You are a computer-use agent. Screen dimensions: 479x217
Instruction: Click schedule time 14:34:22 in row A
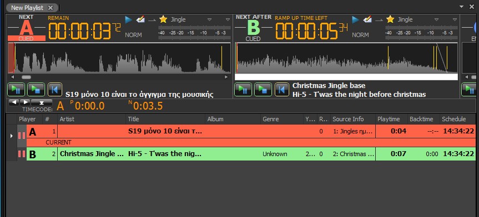pyautogui.click(x=458, y=131)
